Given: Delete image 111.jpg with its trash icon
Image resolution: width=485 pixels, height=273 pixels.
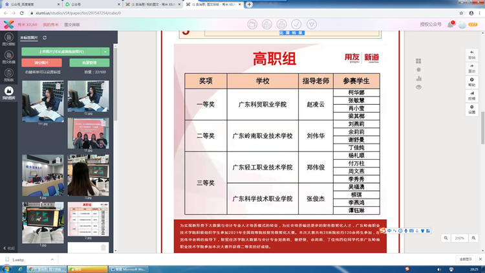Looking at the screenshot, I should click(58, 86).
